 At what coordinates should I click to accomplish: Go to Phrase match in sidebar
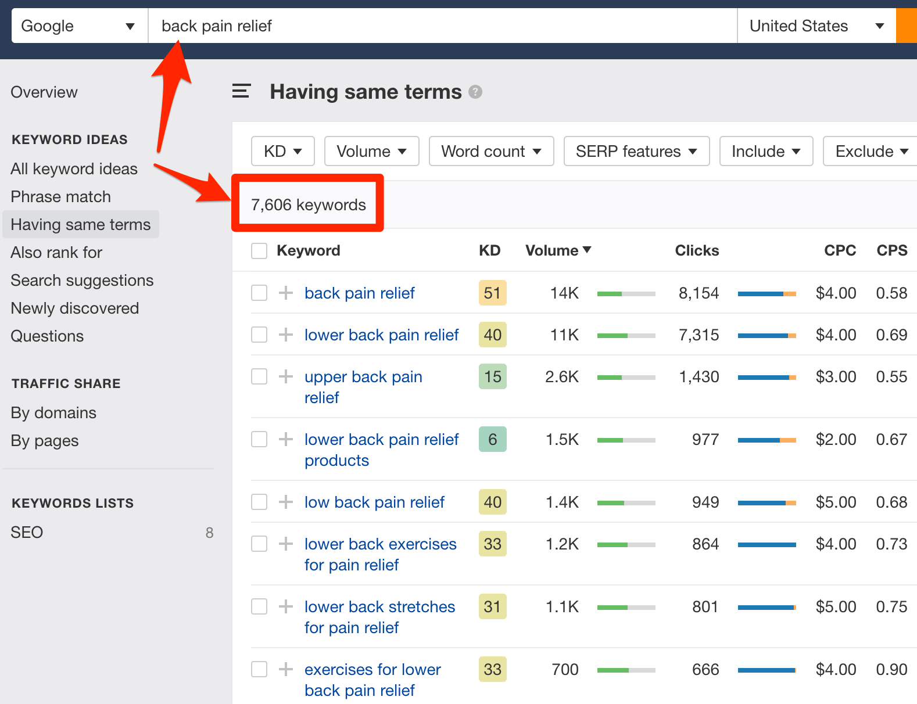click(x=60, y=196)
